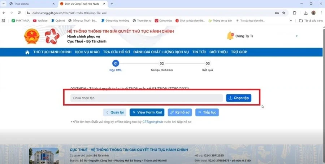This screenshot has height=164, width=325.
Task: Open the TRA CỨU HỒ SƠ menu
Action: click(116, 52)
